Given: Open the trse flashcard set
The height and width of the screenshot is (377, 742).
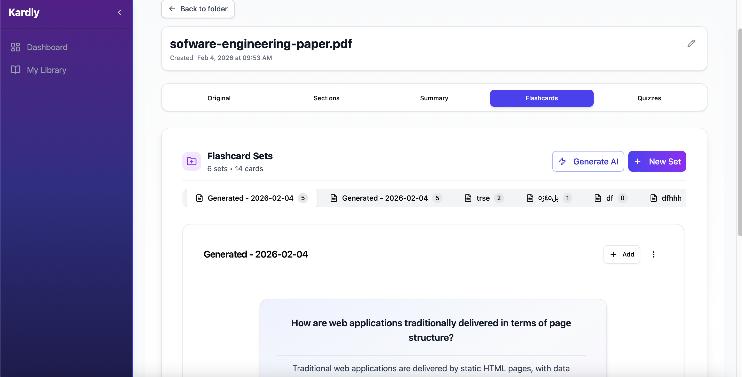Looking at the screenshot, I should pos(484,198).
